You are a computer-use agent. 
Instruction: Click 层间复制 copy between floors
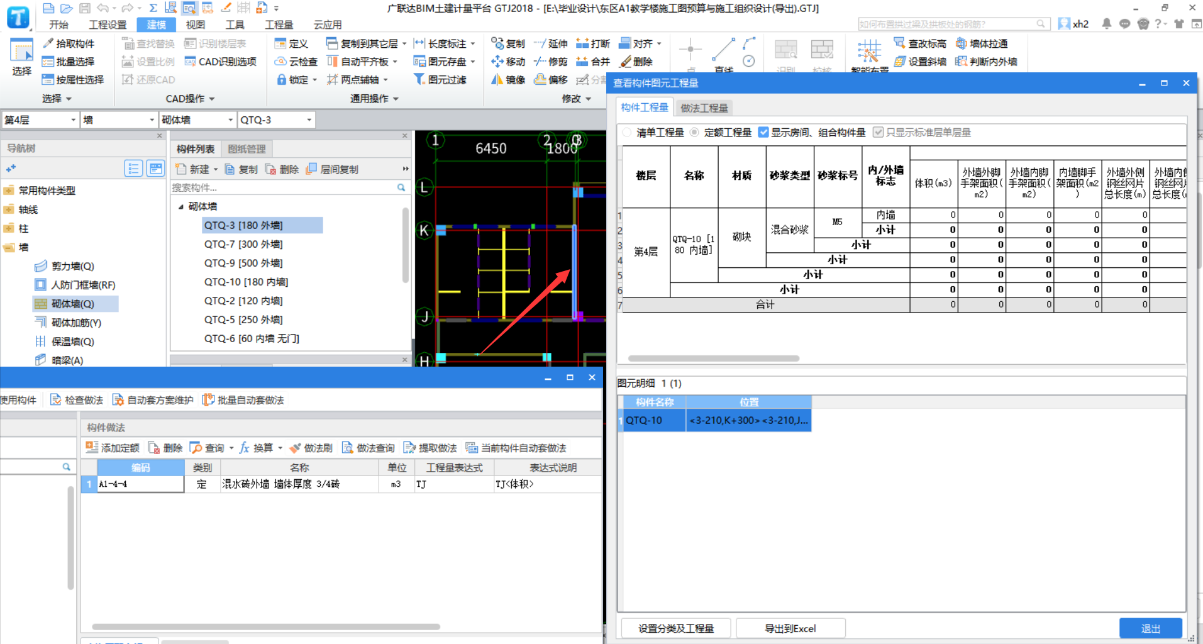pyautogui.click(x=332, y=169)
